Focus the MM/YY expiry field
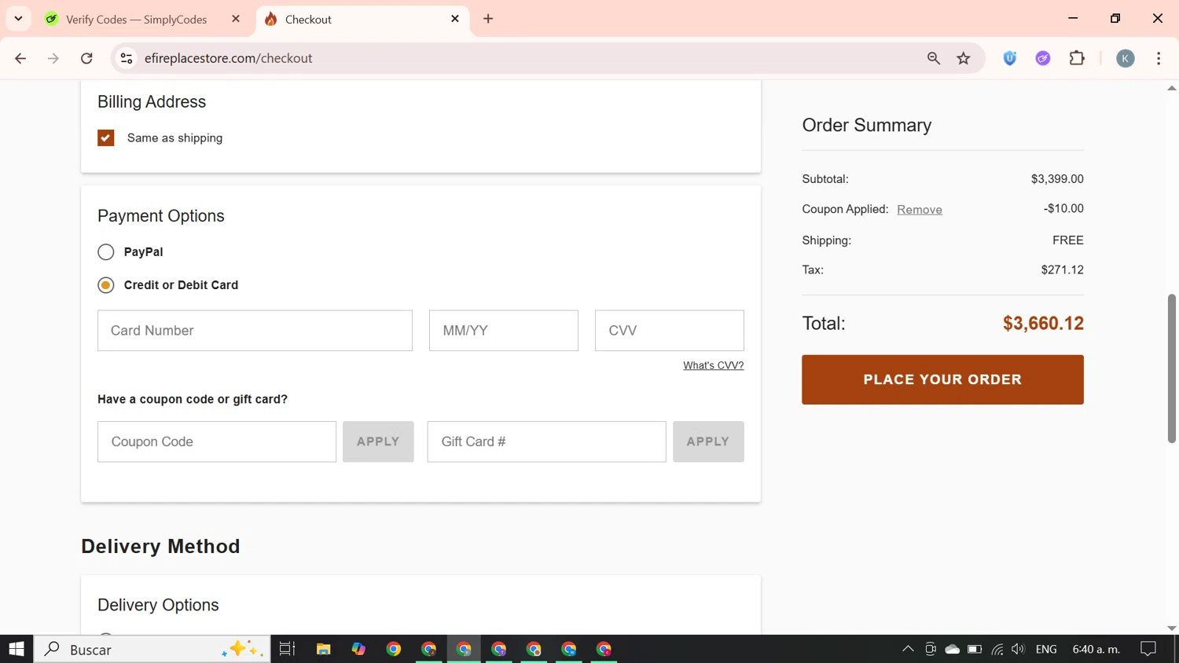Image resolution: width=1179 pixels, height=663 pixels. [504, 331]
